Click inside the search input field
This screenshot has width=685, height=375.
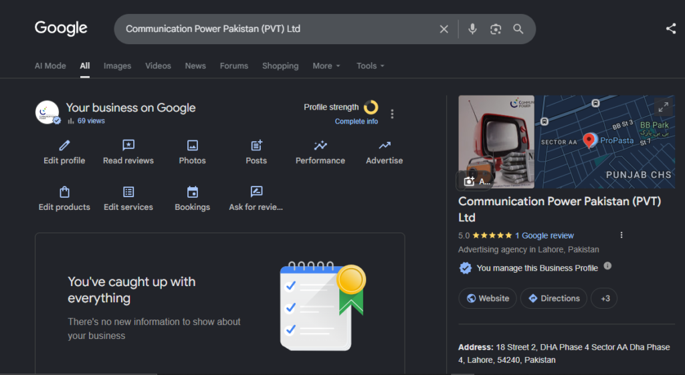tap(280, 29)
